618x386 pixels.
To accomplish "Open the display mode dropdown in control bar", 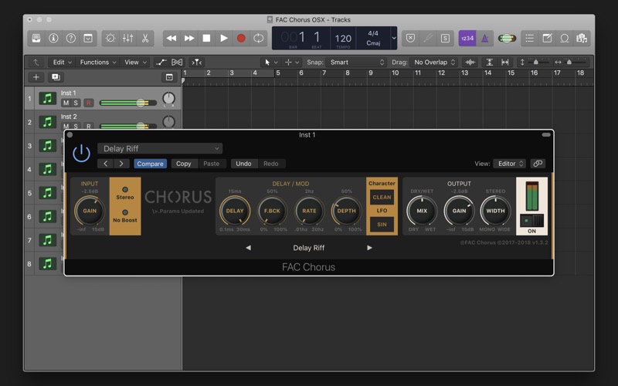I will coord(393,38).
